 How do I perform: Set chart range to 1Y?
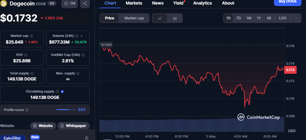[x=259, y=18]
